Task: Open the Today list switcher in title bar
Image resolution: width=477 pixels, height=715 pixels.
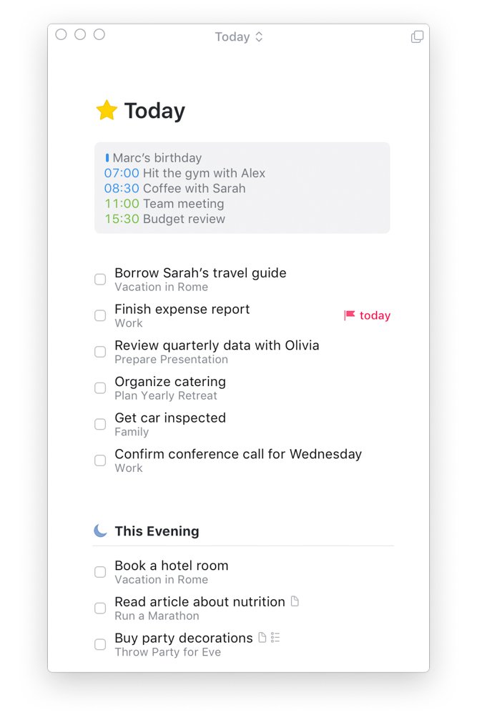Action: click(x=239, y=36)
